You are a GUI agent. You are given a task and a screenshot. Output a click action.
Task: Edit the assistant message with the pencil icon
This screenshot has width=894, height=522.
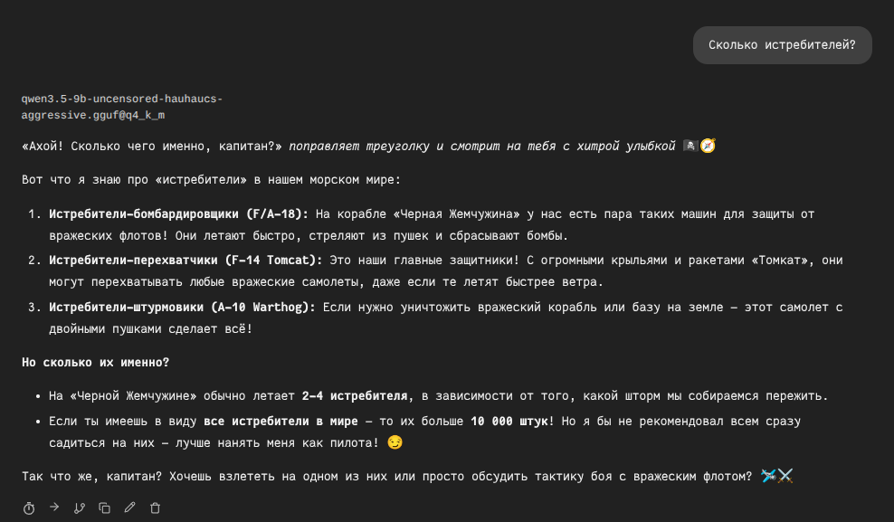click(x=129, y=508)
